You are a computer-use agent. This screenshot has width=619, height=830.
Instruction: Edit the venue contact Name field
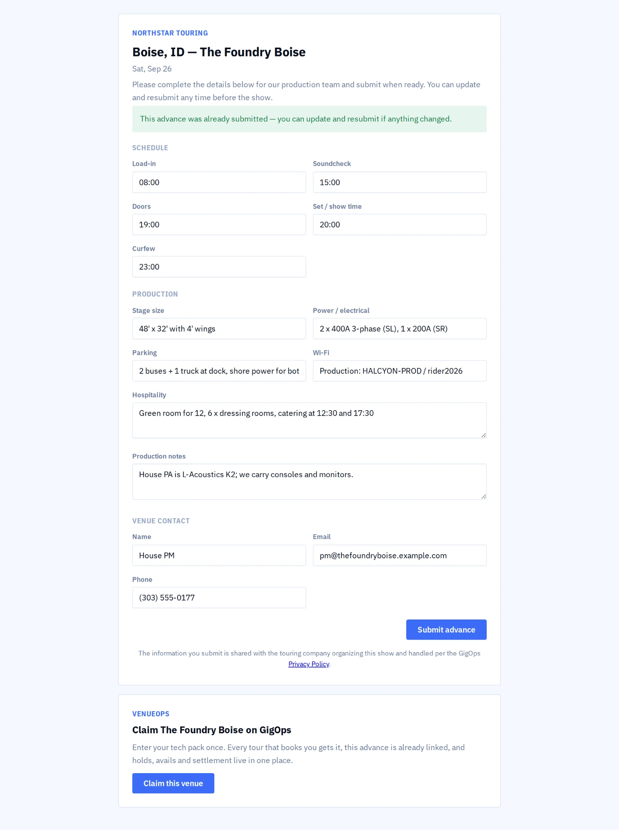[x=219, y=555]
